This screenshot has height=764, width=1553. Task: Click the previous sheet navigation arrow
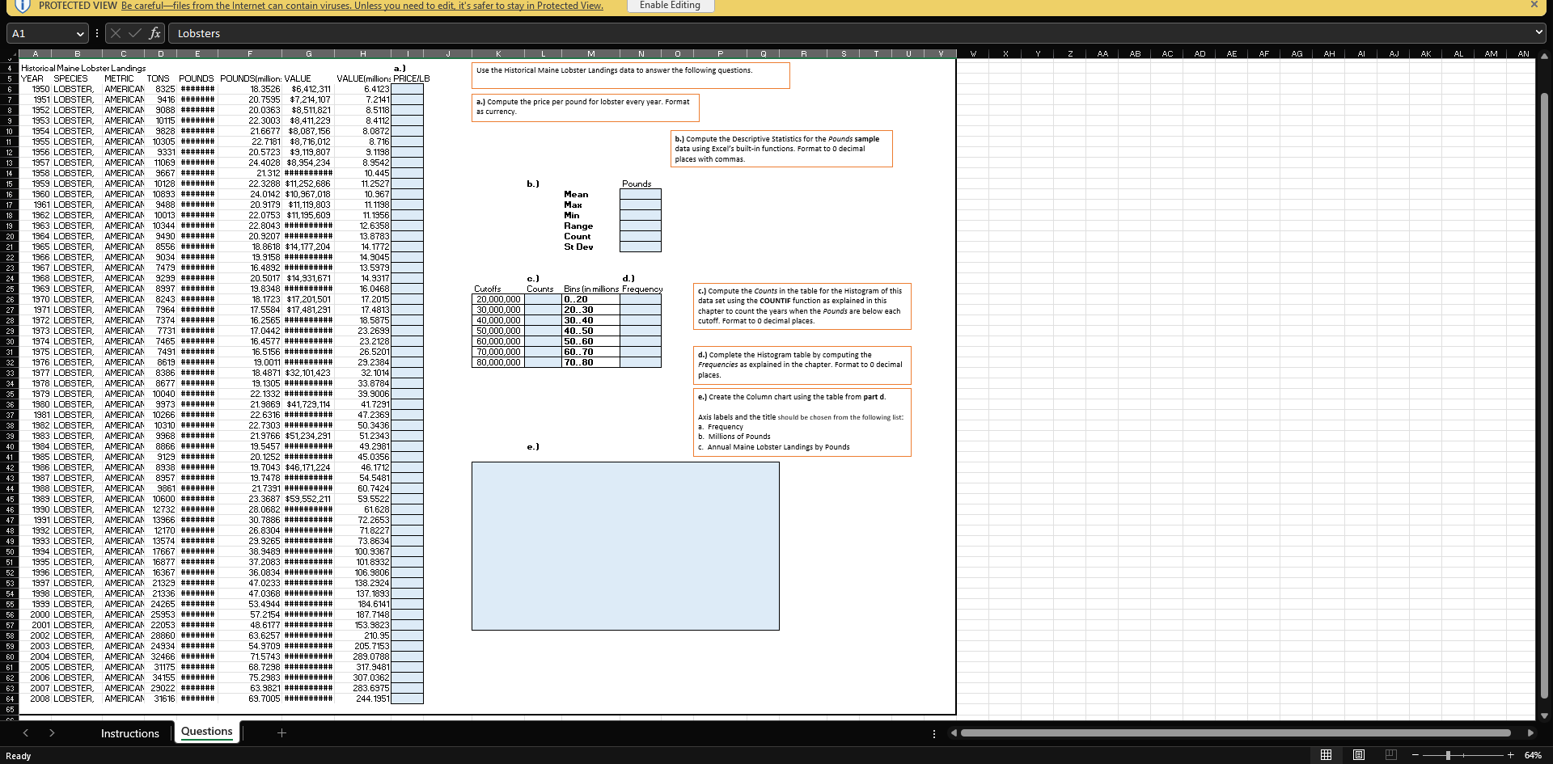pyautogui.click(x=26, y=732)
